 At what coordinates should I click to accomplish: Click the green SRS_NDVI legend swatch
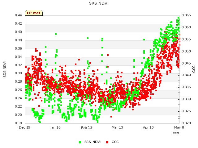[80, 142]
